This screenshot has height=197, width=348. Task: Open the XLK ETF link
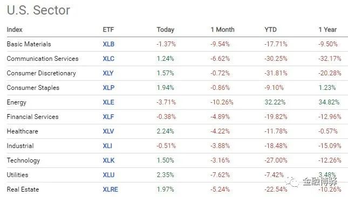pyautogui.click(x=108, y=160)
